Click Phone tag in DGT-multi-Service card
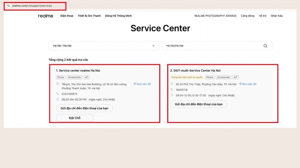This screenshot has width=300, height=168. (x=210, y=77)
